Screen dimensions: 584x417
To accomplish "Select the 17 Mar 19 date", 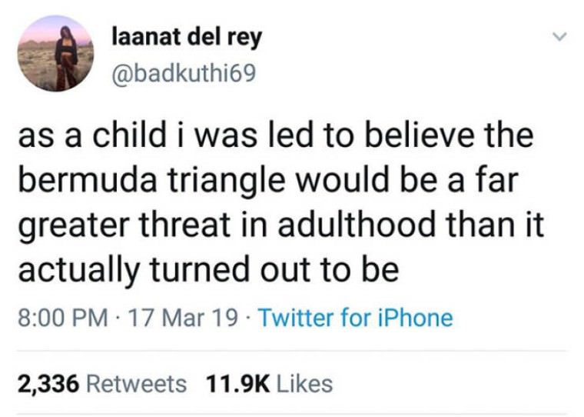I will [183, 319].
